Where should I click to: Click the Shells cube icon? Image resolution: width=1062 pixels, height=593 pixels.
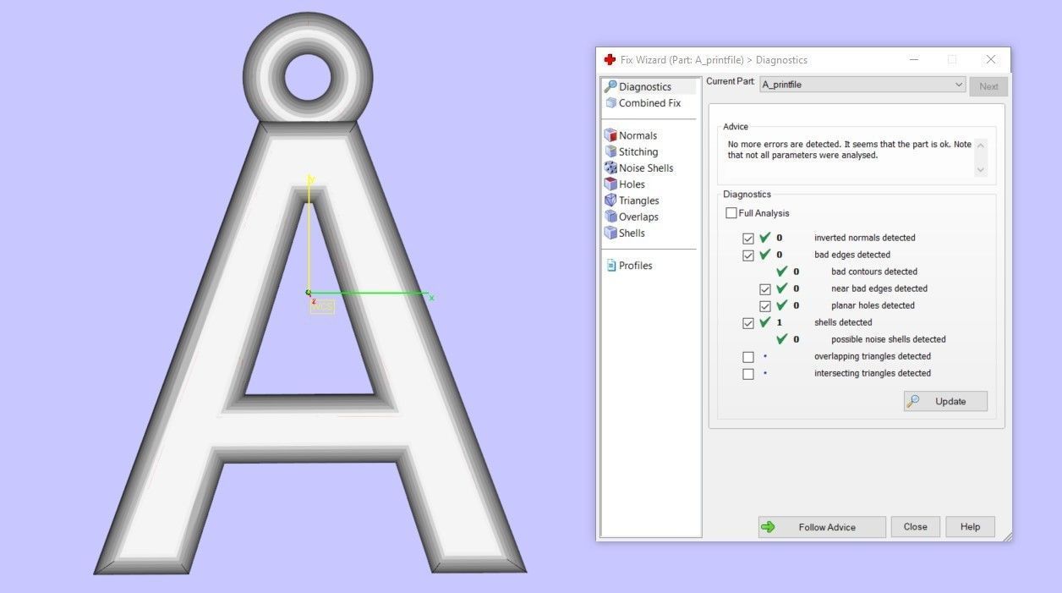pyautogui.click(x=610, y=233)
